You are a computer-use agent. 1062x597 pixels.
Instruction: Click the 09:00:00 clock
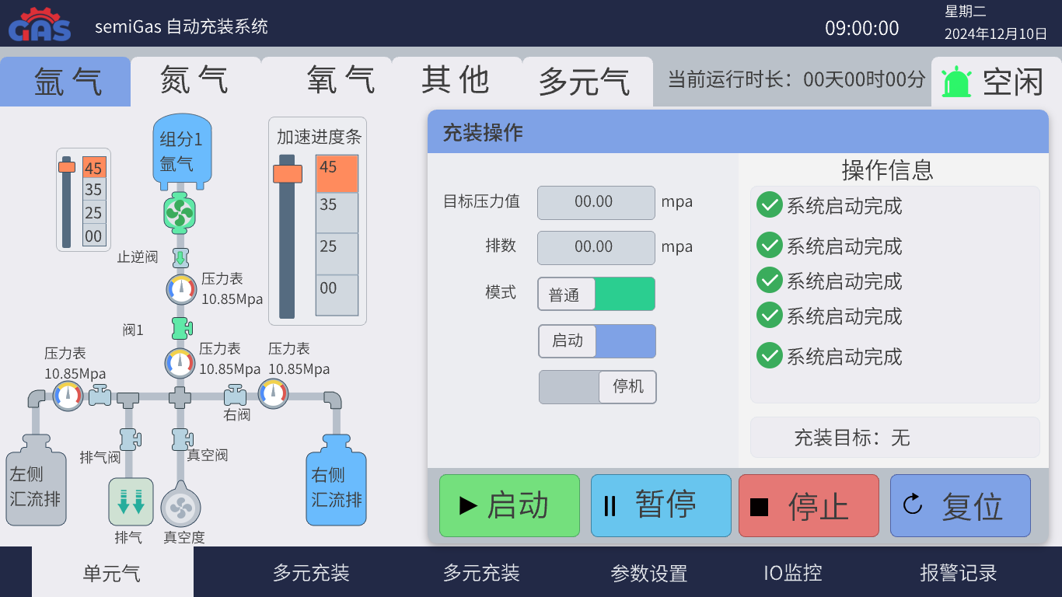pyautogui.click(x=862, y=29)
